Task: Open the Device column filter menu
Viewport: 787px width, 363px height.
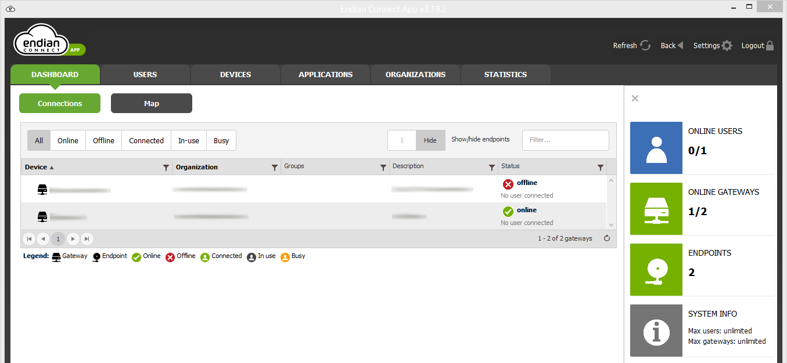Action: click(166, 168)
